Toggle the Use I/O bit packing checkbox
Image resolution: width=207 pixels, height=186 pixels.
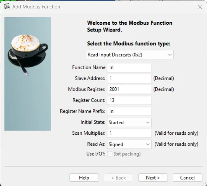110,154
